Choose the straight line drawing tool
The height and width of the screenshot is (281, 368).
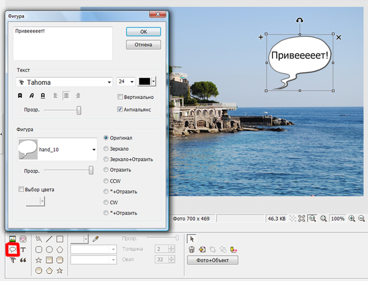[49, 239]
